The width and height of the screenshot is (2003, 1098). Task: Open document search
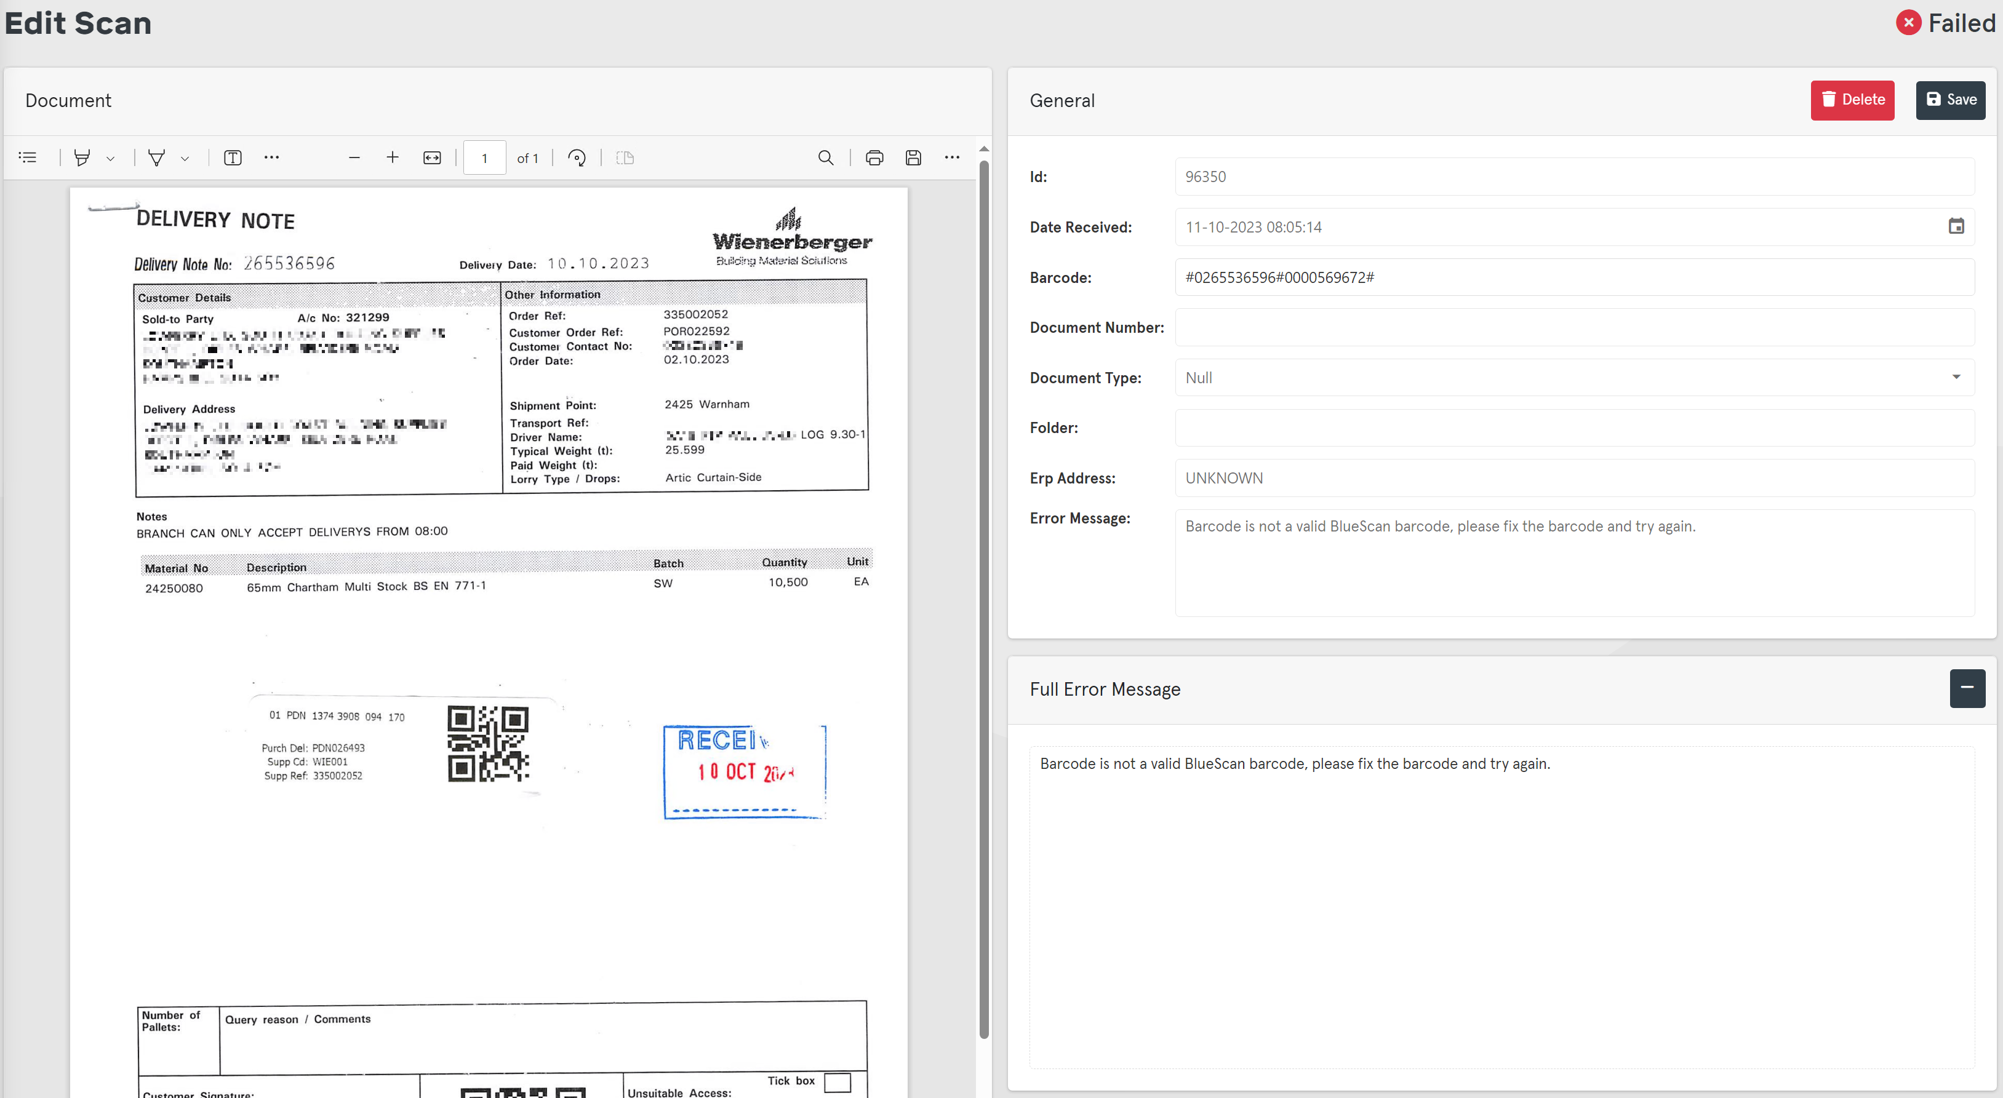tap(826, 157)
